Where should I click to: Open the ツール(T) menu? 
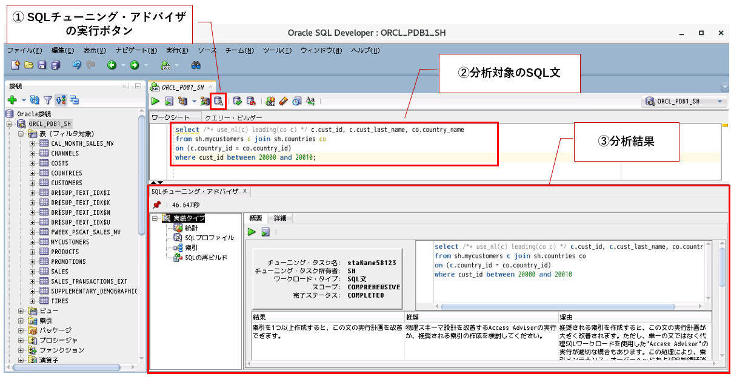(x=278, y=50)
